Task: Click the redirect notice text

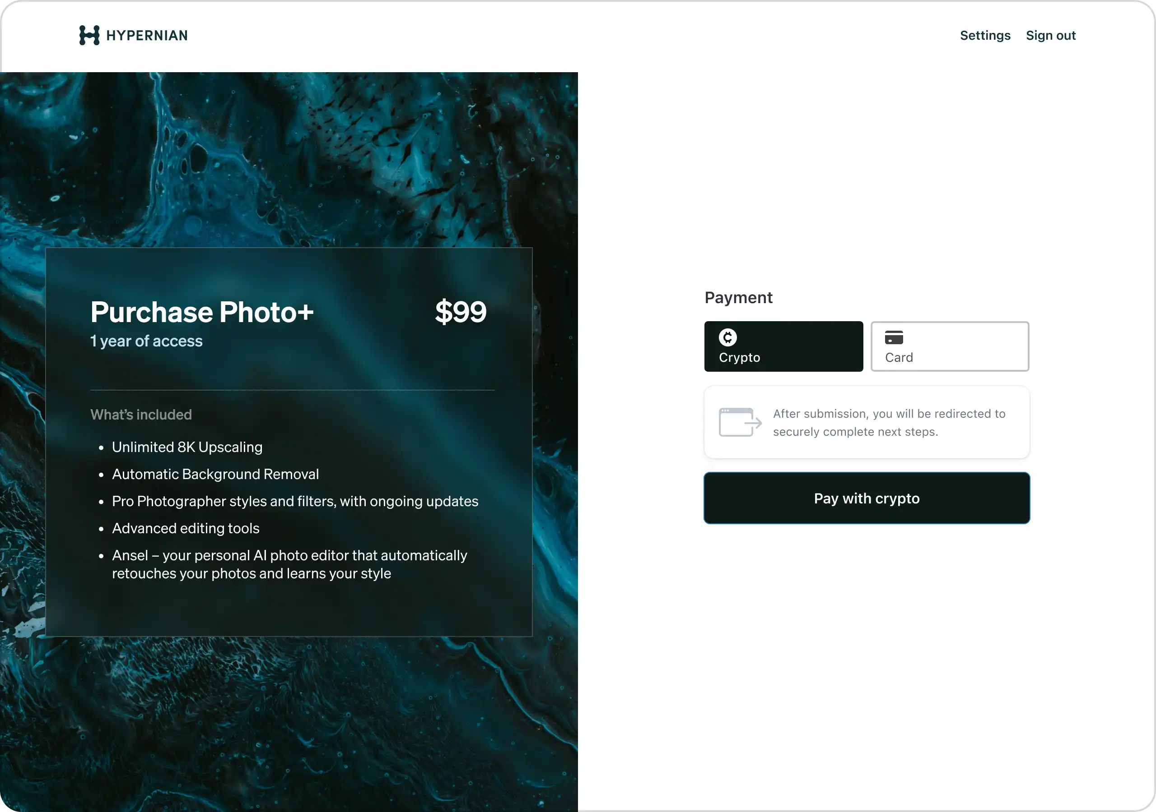Action: tap(889, 423)
